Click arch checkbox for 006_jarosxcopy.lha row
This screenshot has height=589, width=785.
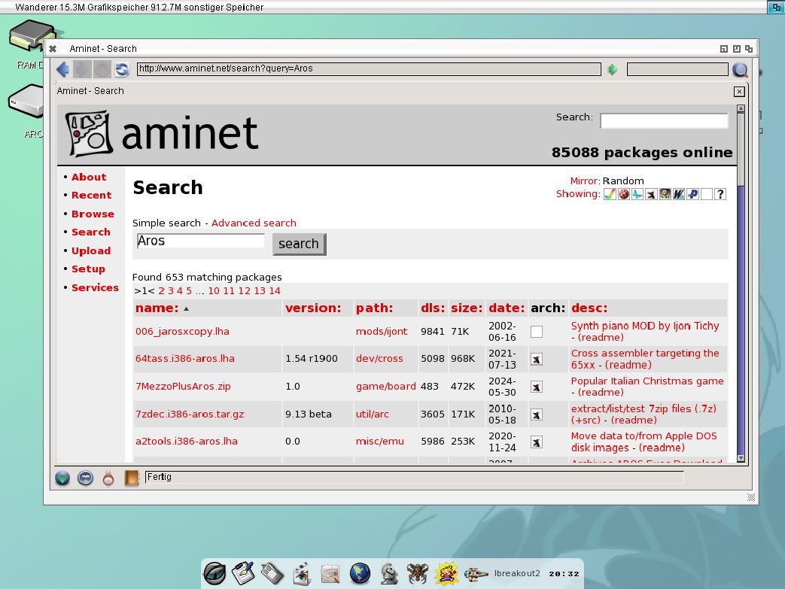[x=537, y=332]
